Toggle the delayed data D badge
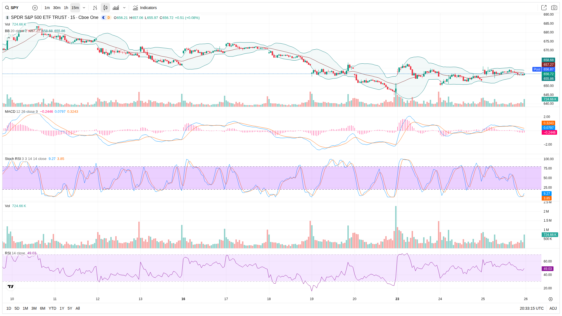Screen dimensions: 562x316 pos(109,18)
